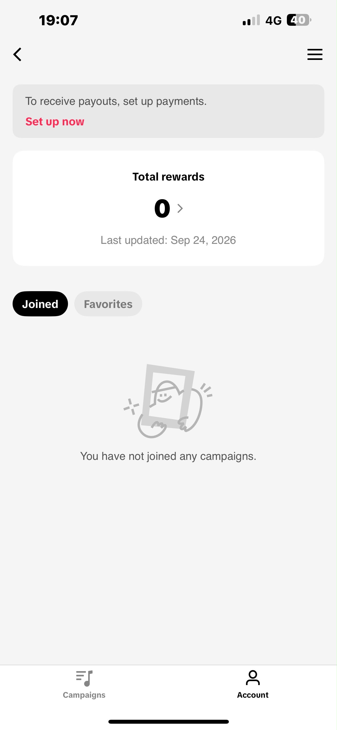Tap the empty campaigns illustration
This screenshot has height=730, width=337.
tap(168, 401)
